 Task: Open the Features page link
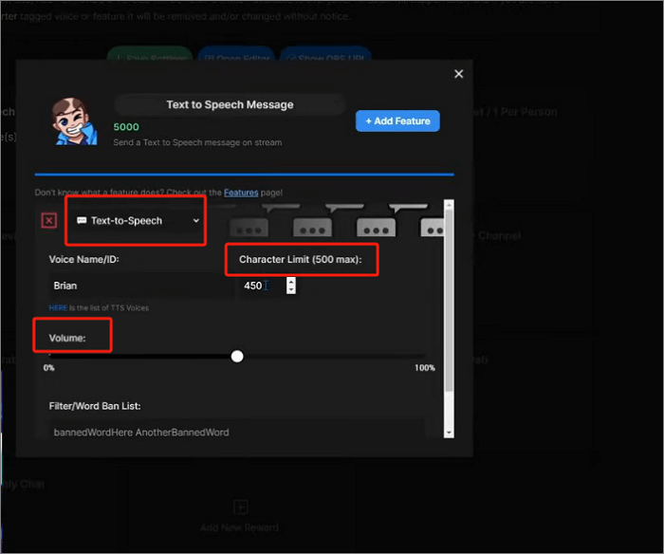(x=241, y=193)
